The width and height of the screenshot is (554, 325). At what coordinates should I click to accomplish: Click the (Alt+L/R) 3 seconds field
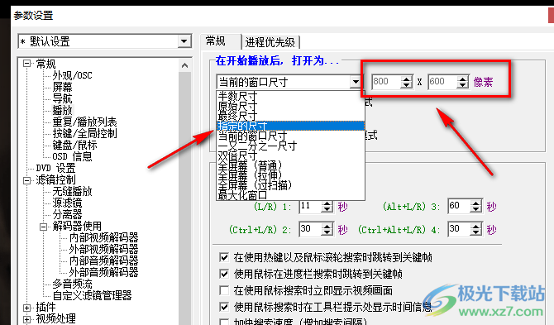pos(459,206)
